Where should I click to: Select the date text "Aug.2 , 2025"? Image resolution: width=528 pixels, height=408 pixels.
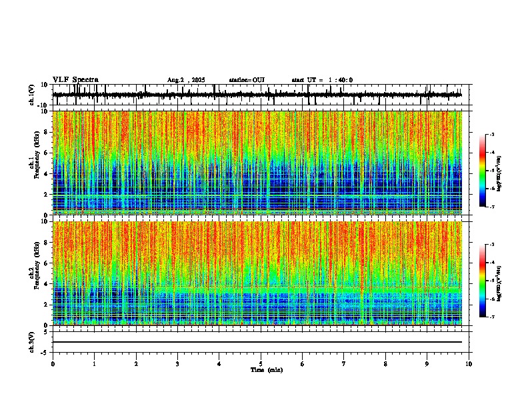click(186, 80)
